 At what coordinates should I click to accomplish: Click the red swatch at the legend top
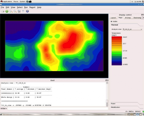pyautogui.click(x=117, y=37)
